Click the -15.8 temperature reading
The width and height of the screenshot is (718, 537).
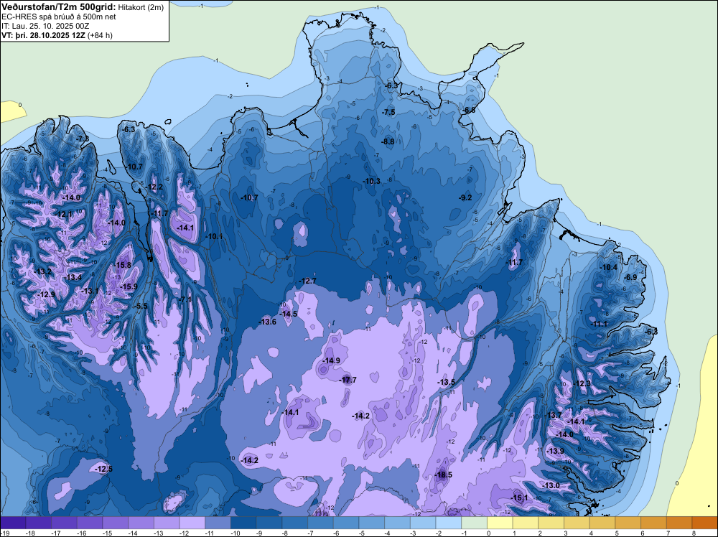click(123, 265)
